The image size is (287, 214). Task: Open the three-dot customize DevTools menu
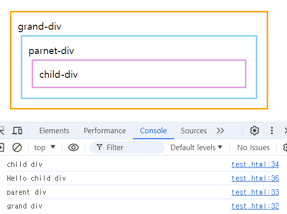pos(272,131)
